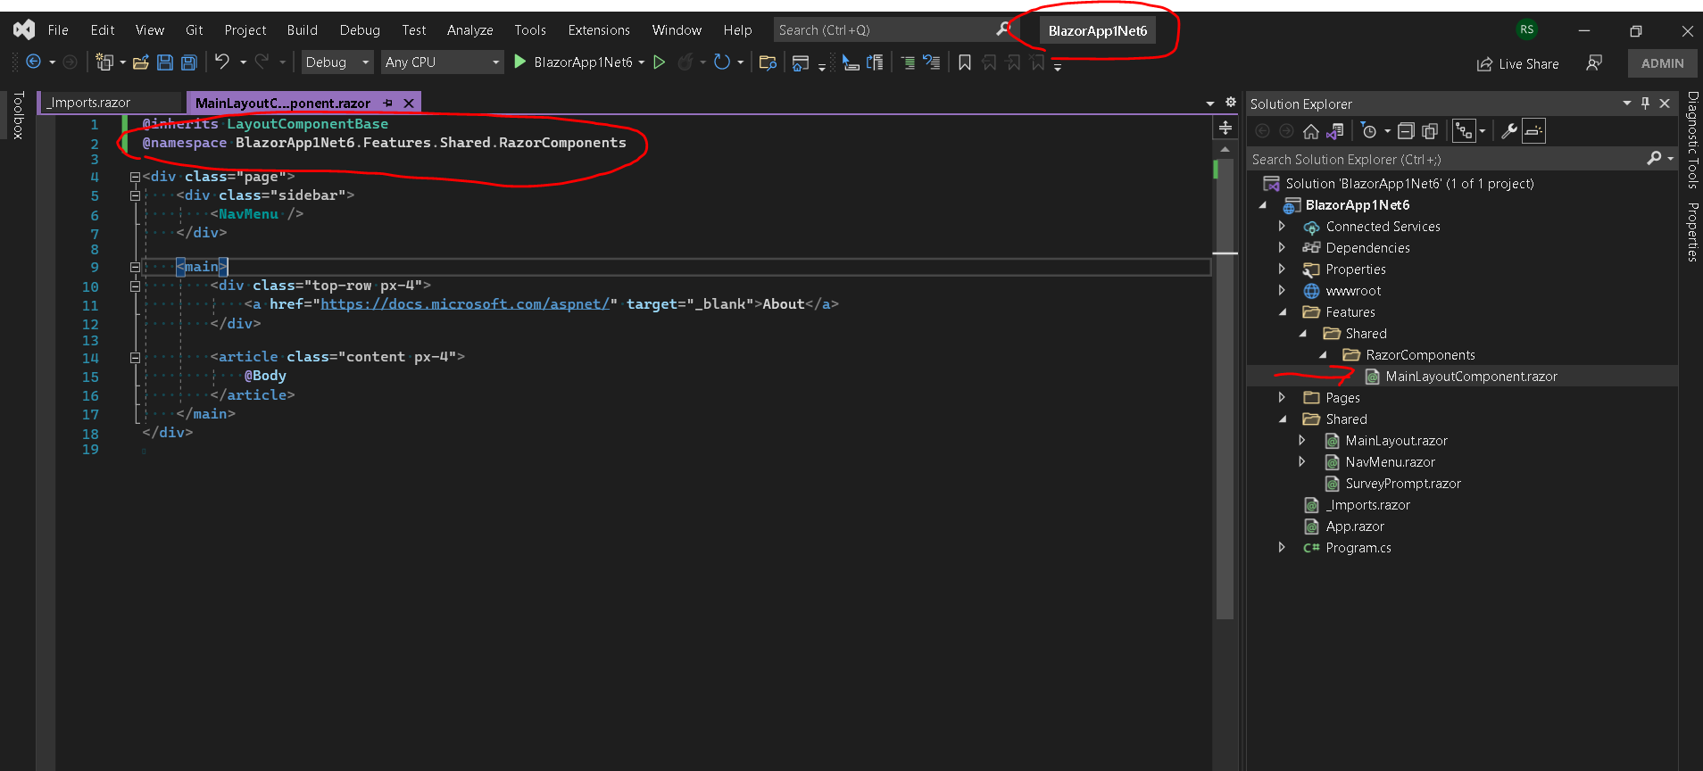Open the Git menu

194,29
